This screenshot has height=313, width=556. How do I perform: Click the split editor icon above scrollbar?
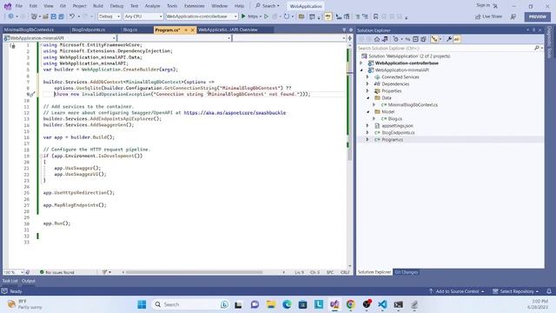click(x=349, y=38)
